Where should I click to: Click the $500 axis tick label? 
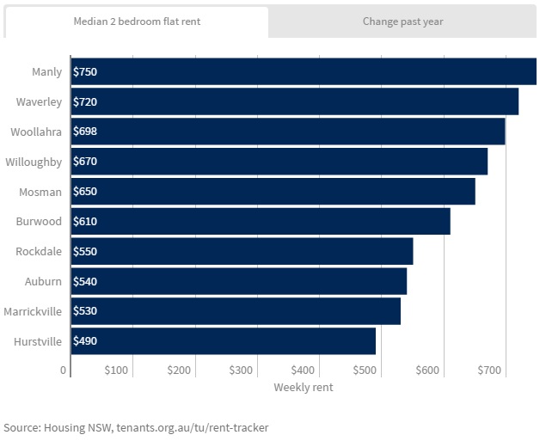pyautogui.click(x=365, y=371)
